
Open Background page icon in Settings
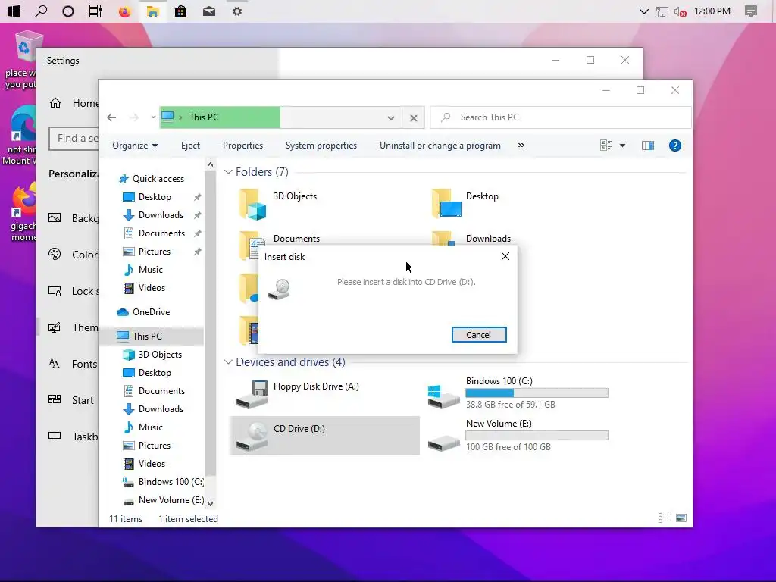pyautogui.click(x=55, y=217)
